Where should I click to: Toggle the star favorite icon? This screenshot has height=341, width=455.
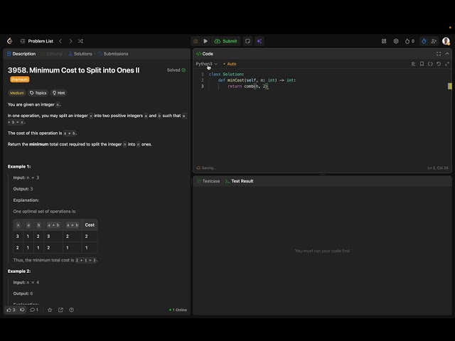point(50,310)
